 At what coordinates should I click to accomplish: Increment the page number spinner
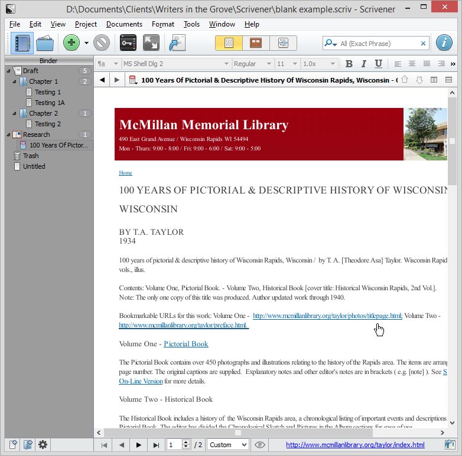[x=186, y=442]
